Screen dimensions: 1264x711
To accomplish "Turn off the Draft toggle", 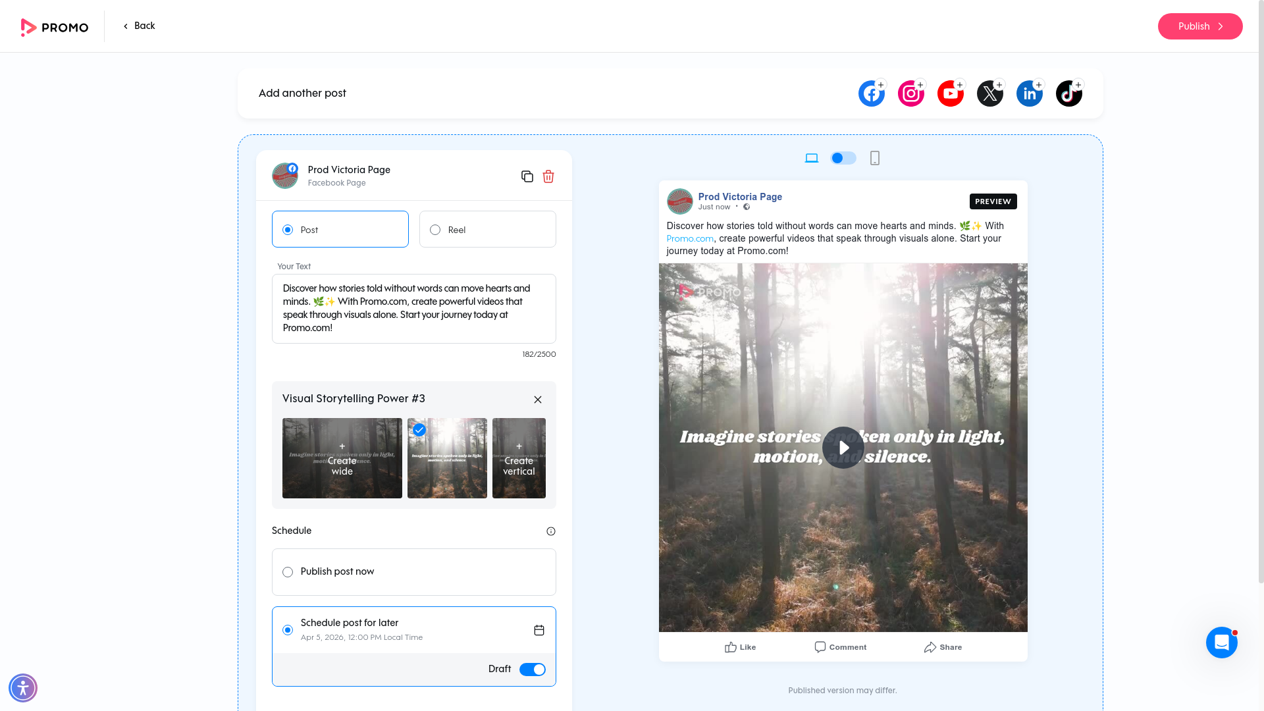I will coord(532,670).
